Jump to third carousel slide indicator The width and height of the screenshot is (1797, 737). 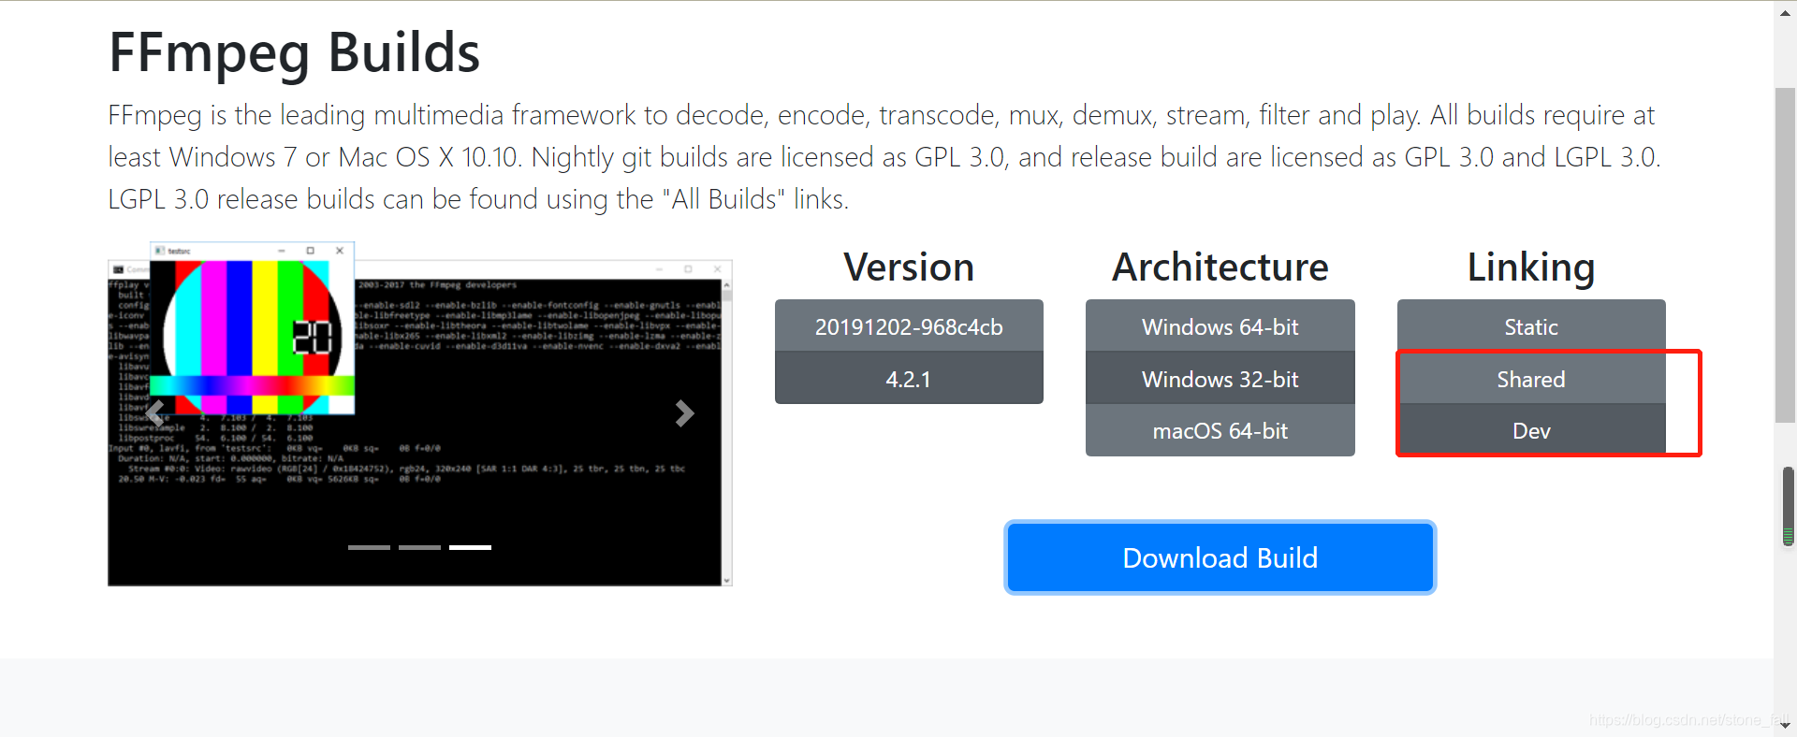(470, 547)
